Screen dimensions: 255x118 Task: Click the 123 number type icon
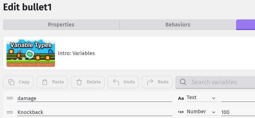point(181,112)
